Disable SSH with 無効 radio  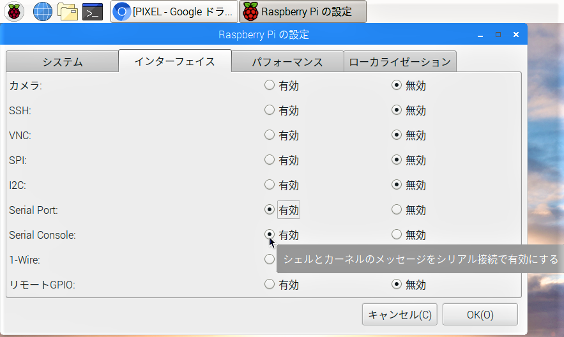[x=397, y=110]
